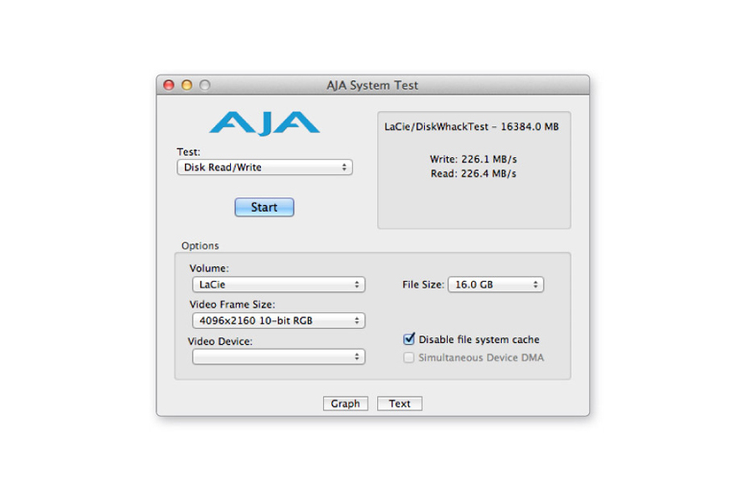
Task: Open the Volume dropdown showing LaCie
Action: coord(279,284)
